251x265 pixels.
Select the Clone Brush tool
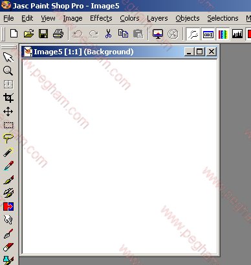[x=8, y=193]
